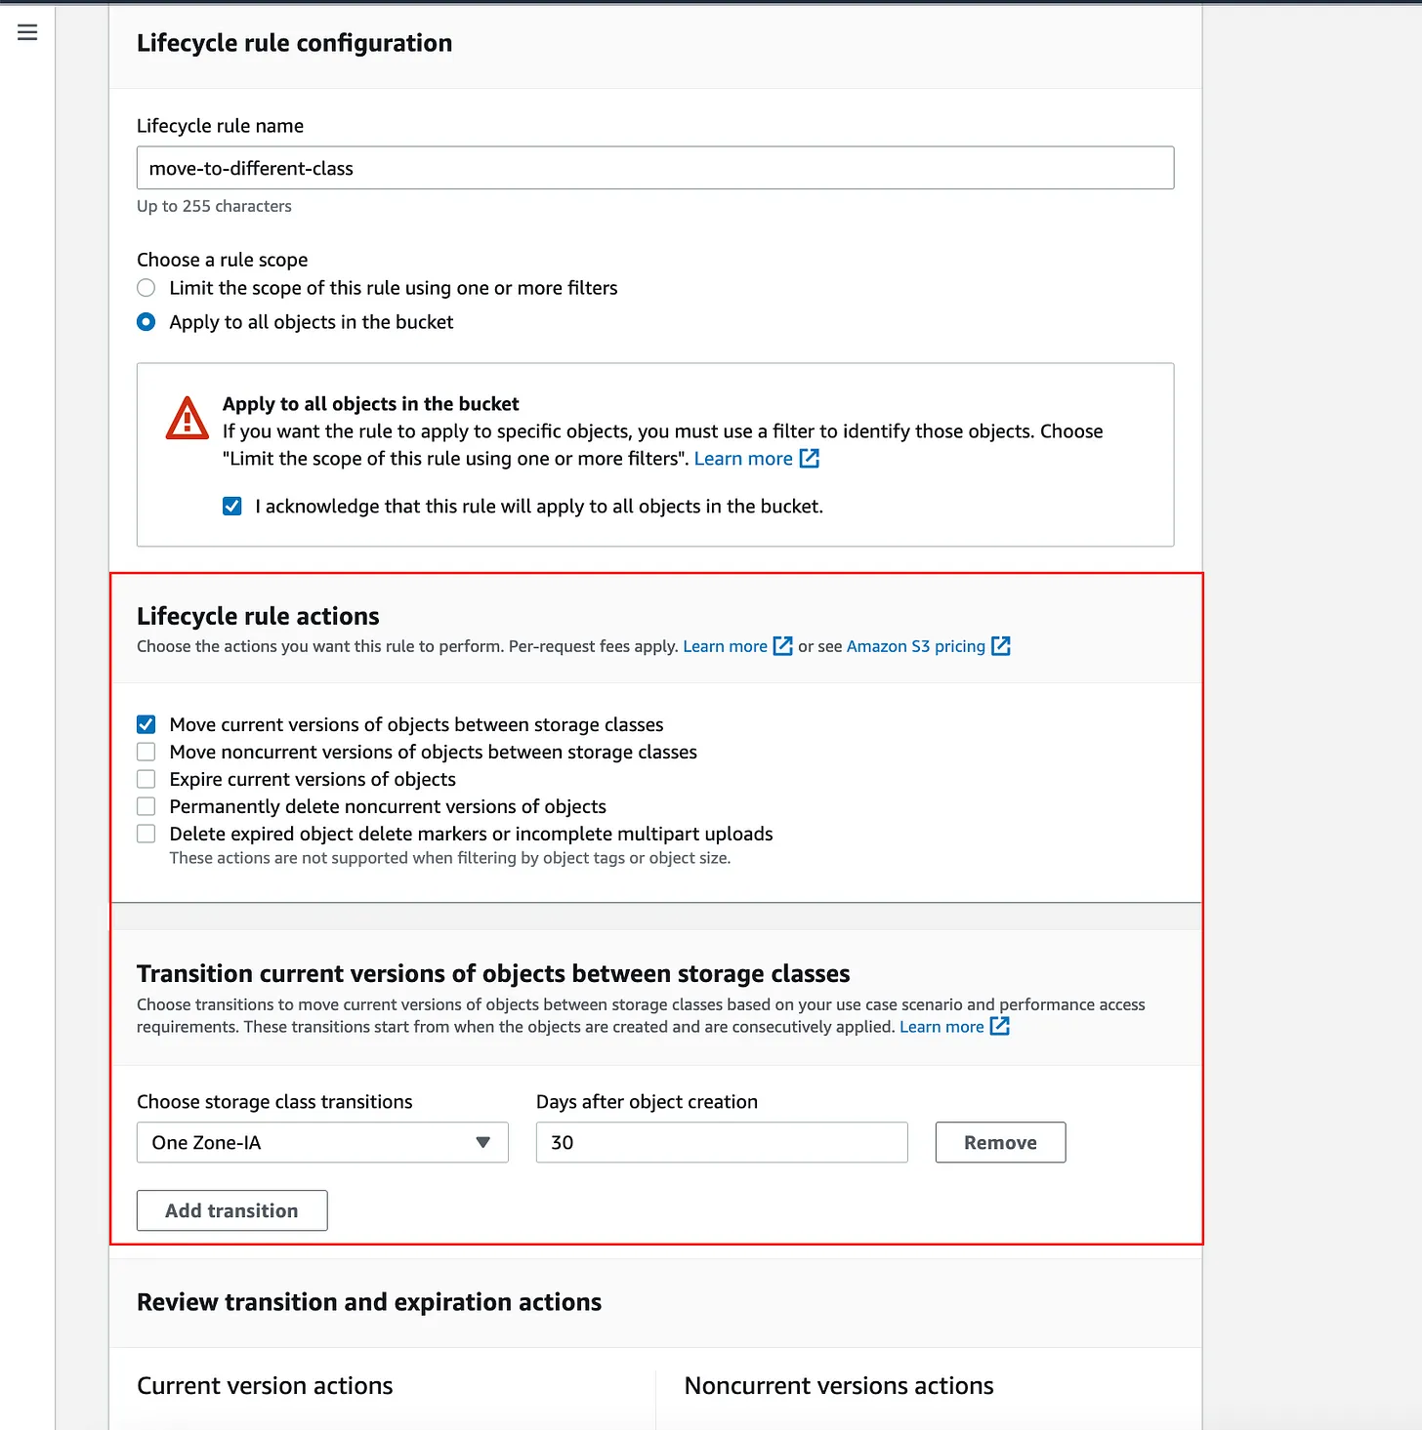Image resolution: width=1422 pixels, height=1430 pixels.
Task: Open the hamburger navigation menu
Action: click(x=26, y=32)
